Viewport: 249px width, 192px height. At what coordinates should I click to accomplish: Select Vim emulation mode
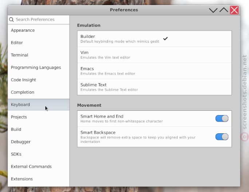coord(154,55)
